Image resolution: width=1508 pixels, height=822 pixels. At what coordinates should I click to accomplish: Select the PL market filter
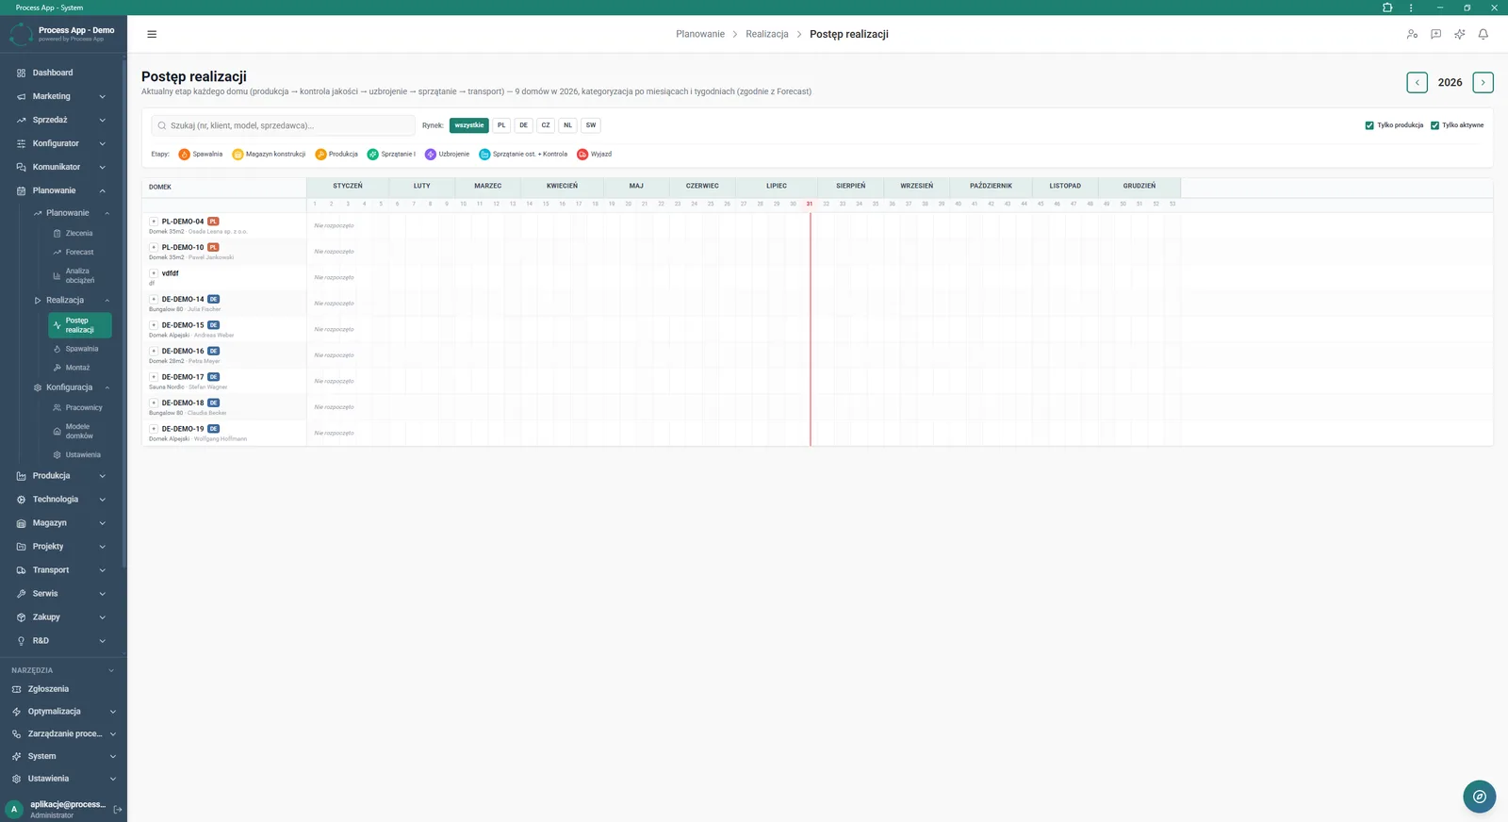[x=501, y=125]
